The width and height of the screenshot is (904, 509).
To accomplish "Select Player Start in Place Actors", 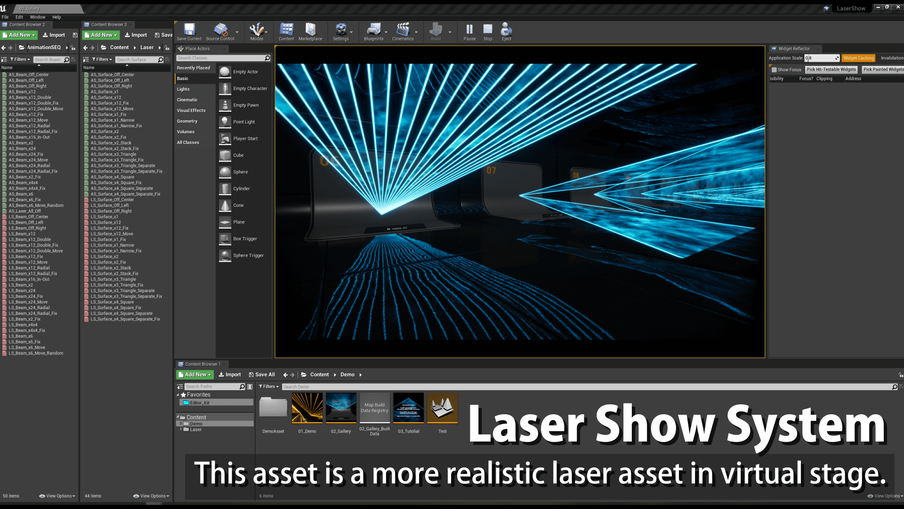I will tap(244, 139).
